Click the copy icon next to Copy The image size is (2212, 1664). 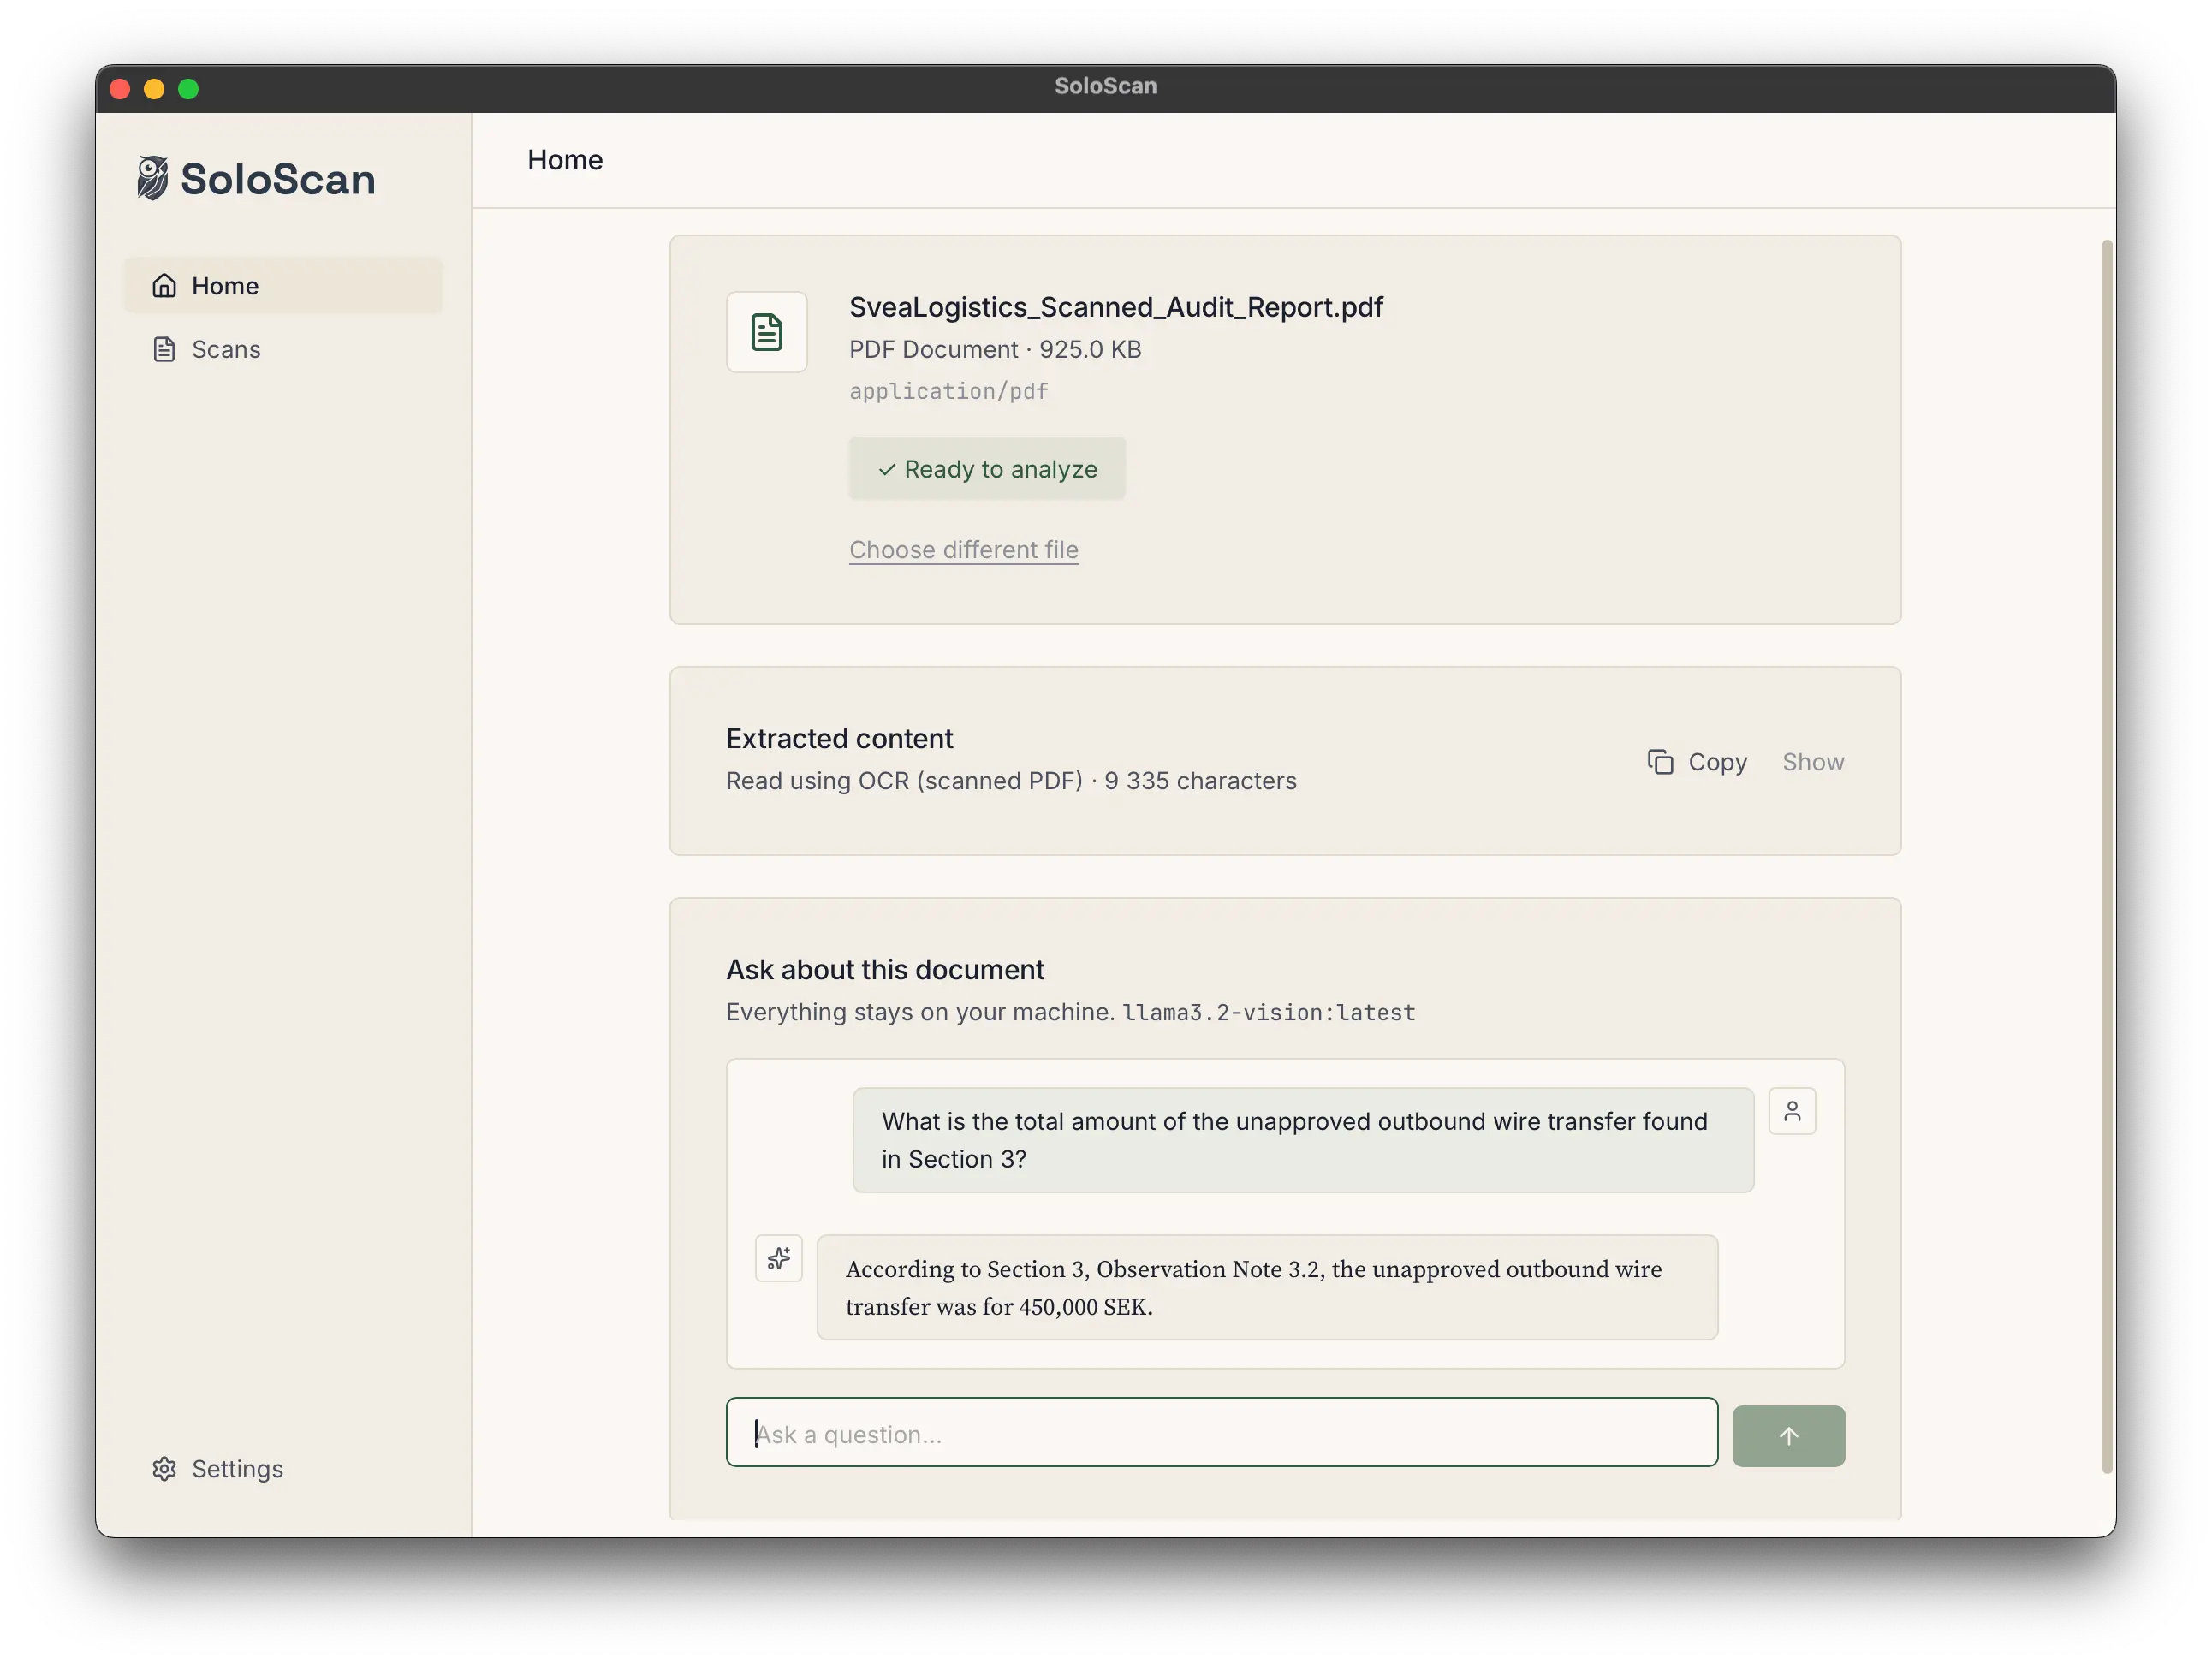coord(1660,762)
